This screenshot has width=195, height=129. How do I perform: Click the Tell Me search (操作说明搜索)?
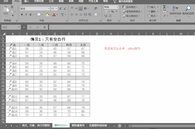click(x=126, y=2)
